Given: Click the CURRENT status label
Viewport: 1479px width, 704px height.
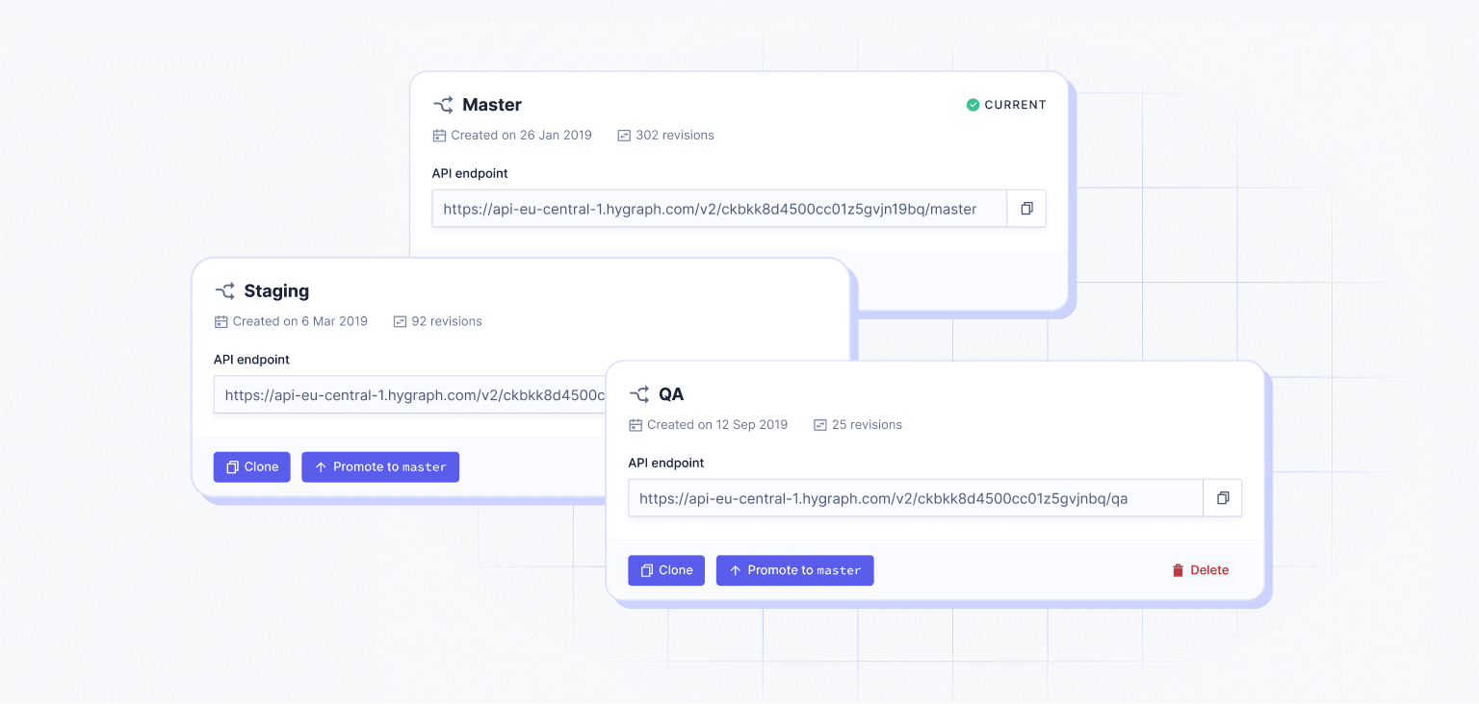Looking at the screenshot, I should coord(1015,105).
